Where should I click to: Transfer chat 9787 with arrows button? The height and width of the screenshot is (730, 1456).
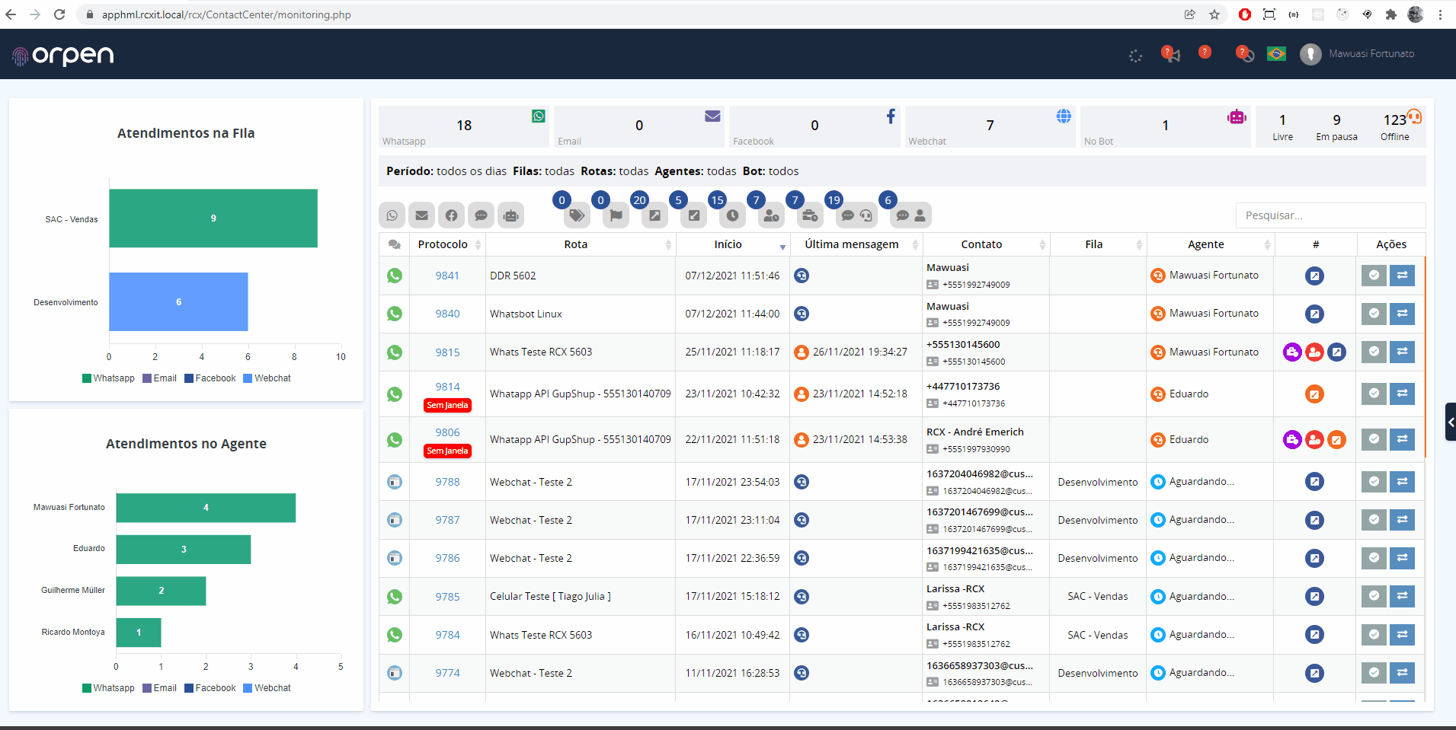pos(1402,520)
